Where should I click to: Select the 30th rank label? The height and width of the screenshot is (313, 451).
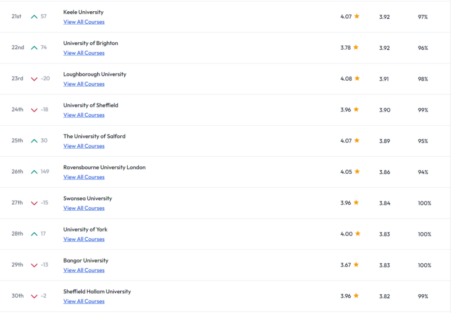(18, 296)
